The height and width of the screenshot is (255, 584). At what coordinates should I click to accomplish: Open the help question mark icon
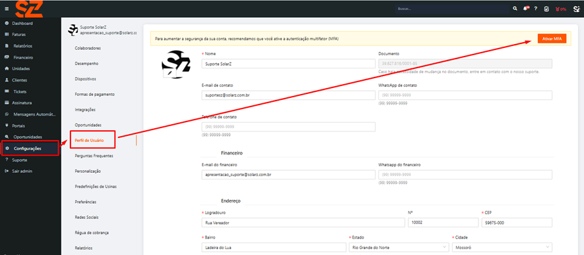tap(536, 9)
